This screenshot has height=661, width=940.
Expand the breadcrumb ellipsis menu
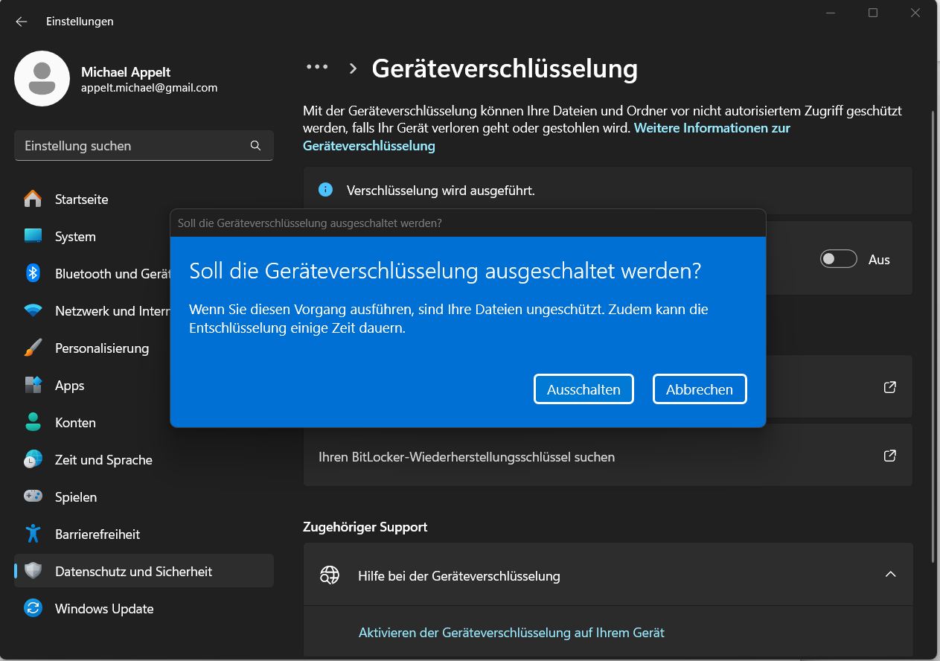pos(317,67)
